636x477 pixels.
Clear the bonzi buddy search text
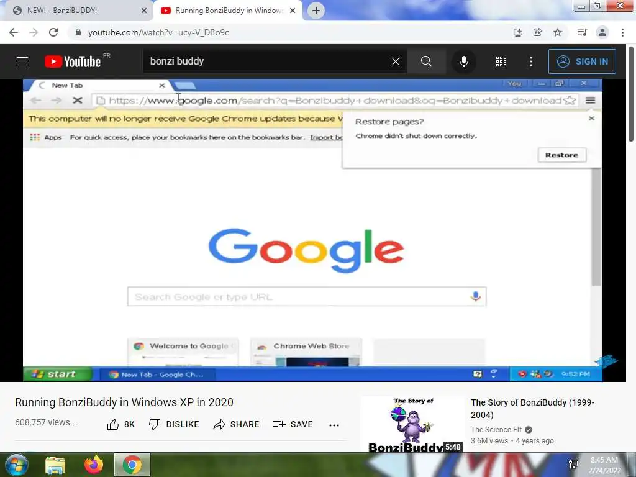click(396, 61)
